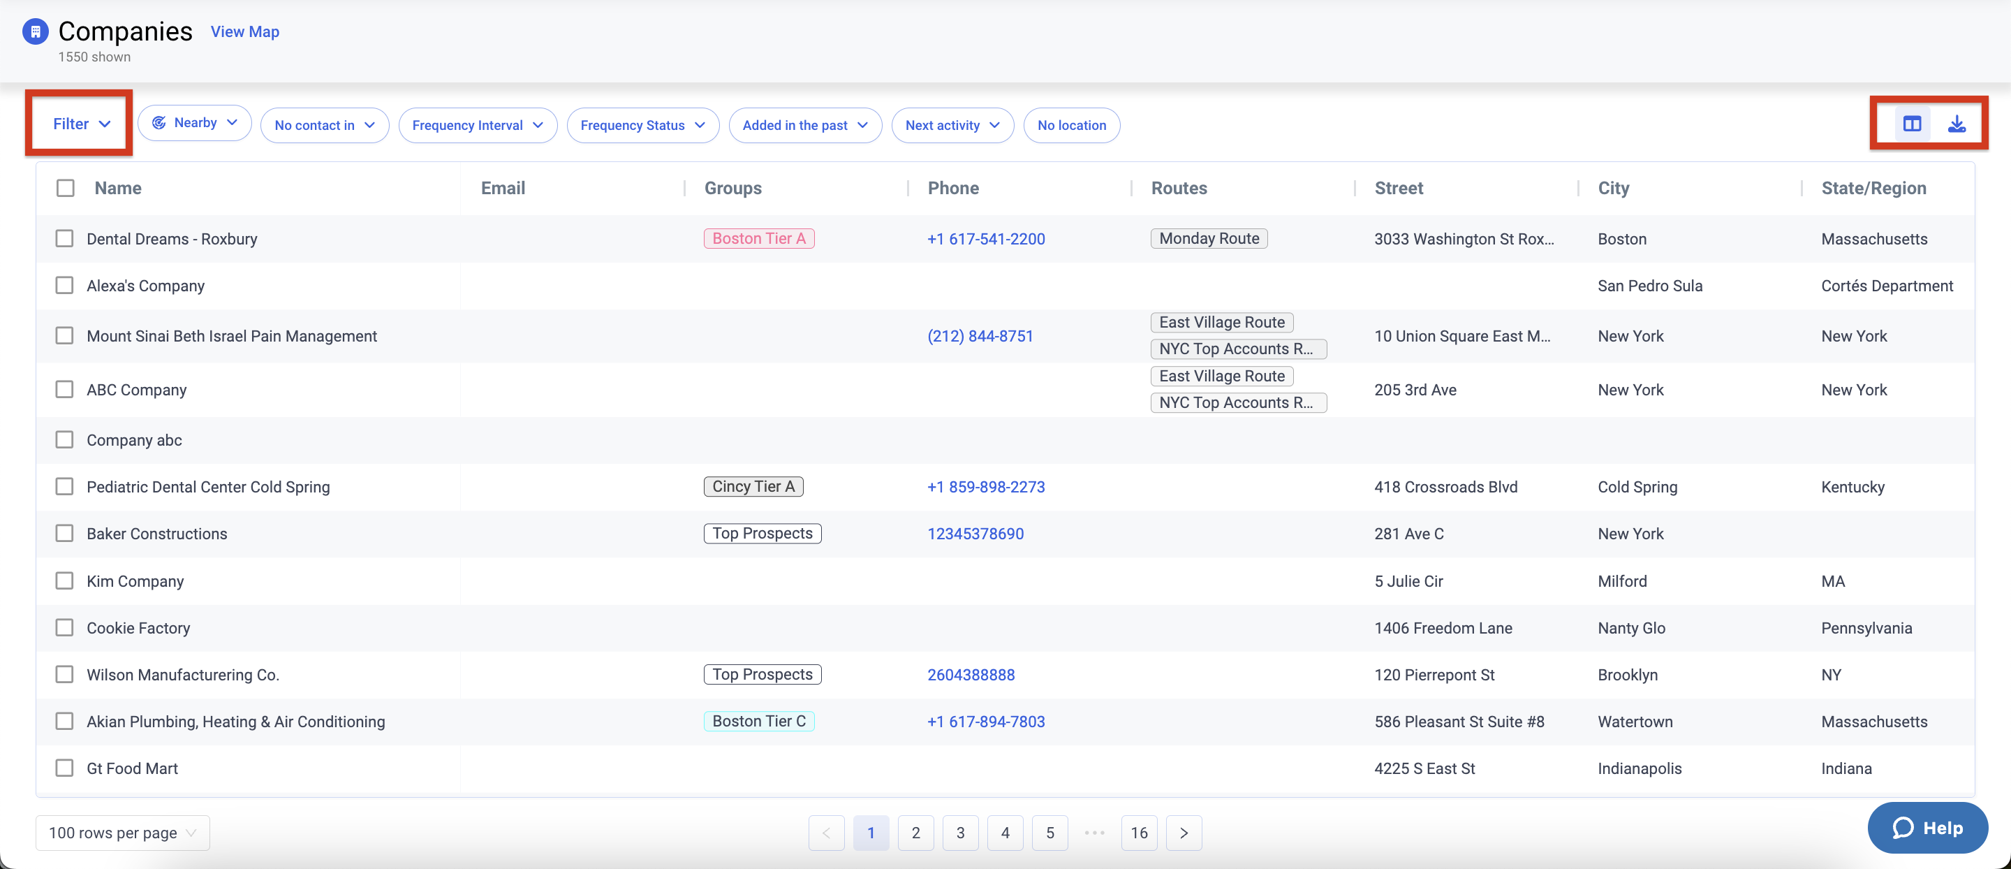Screen dimensions: 2011x869
Task: Open the Help chat bubble
Action: tap(1927, 828)
